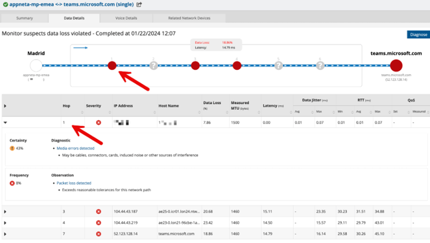Open Media errors detected link

click(x=75, y=148)
